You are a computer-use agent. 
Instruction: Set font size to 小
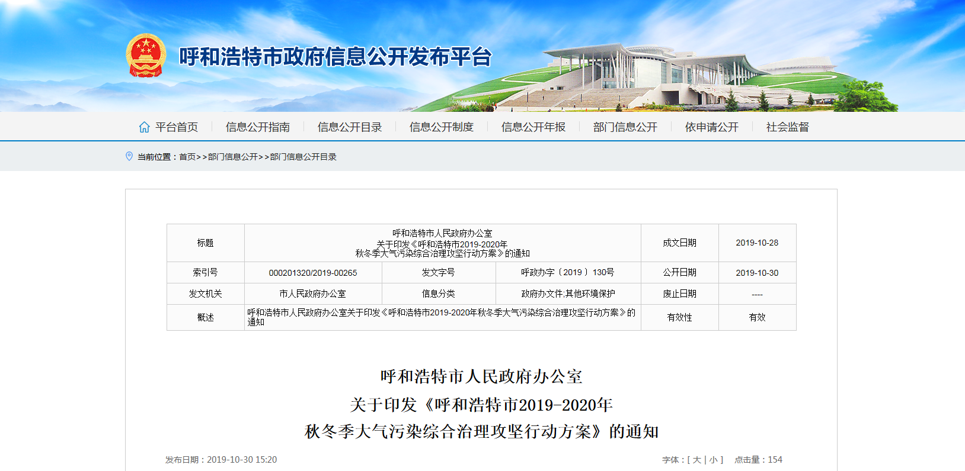pos(713,460)
